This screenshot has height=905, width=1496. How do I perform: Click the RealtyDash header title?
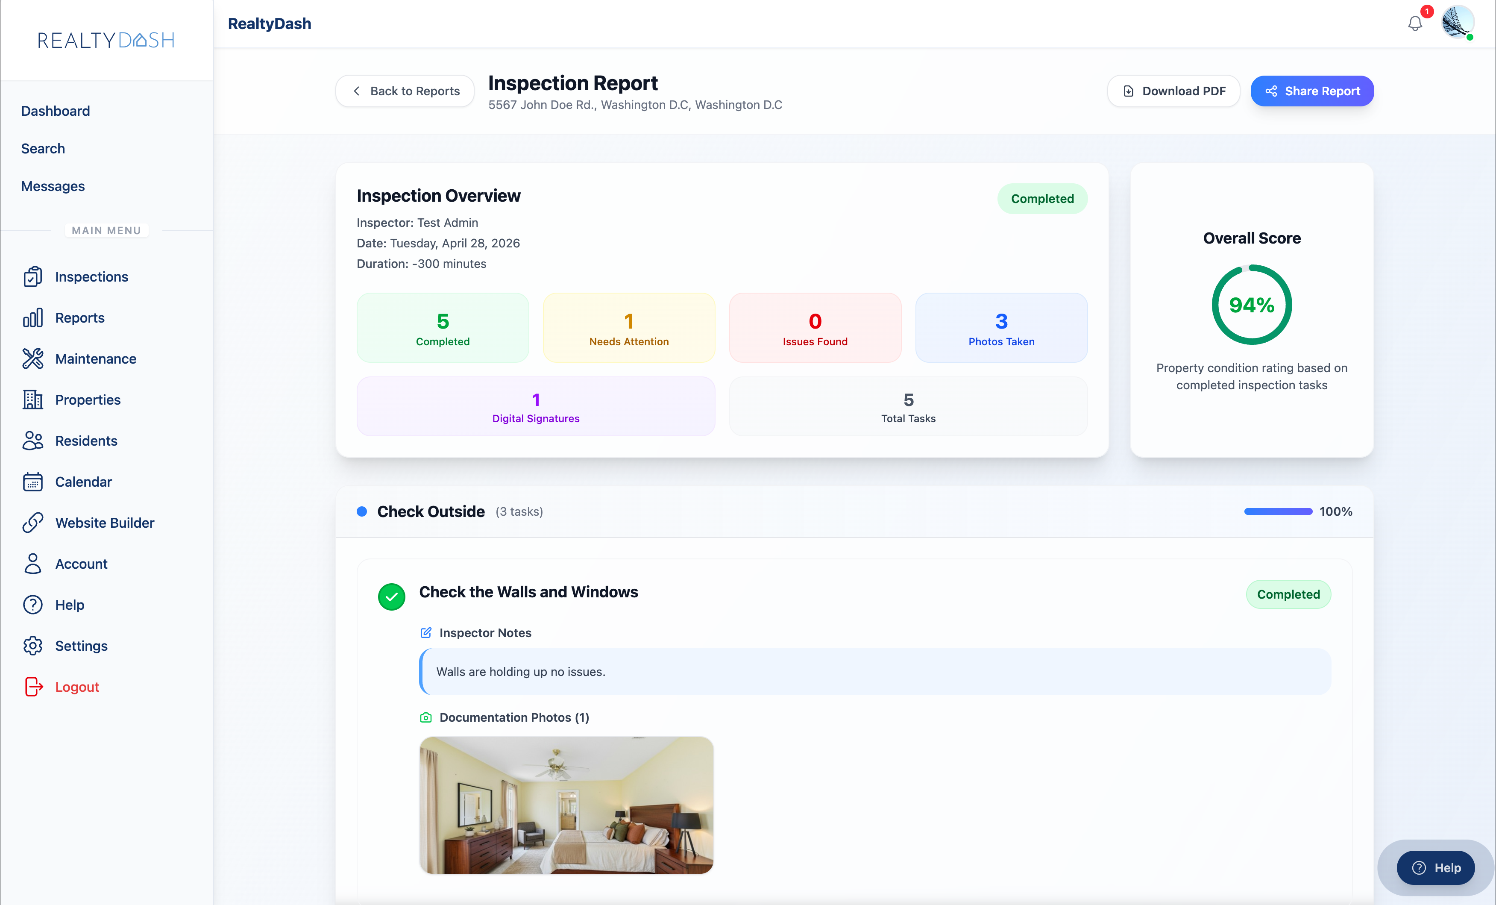(x=270, y=24)
